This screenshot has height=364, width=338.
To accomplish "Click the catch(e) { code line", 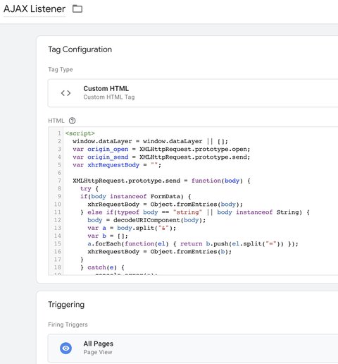I will [x=102, y=267].
